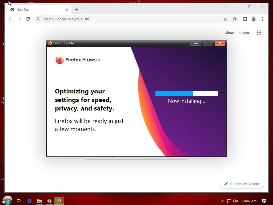Share this page using the share icon
The width and height of the screenshot is (273, 205).
[226, 19]
